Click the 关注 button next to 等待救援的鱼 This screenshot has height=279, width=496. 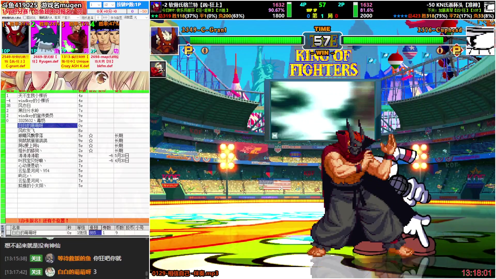(x=36, y=258)
